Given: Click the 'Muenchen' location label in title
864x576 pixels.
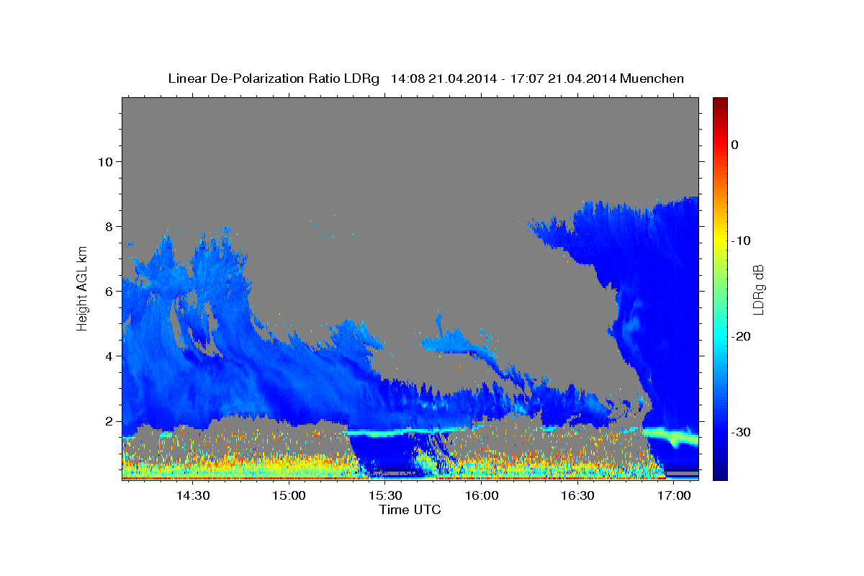Looking at the screenshot, I should [652, 78].
